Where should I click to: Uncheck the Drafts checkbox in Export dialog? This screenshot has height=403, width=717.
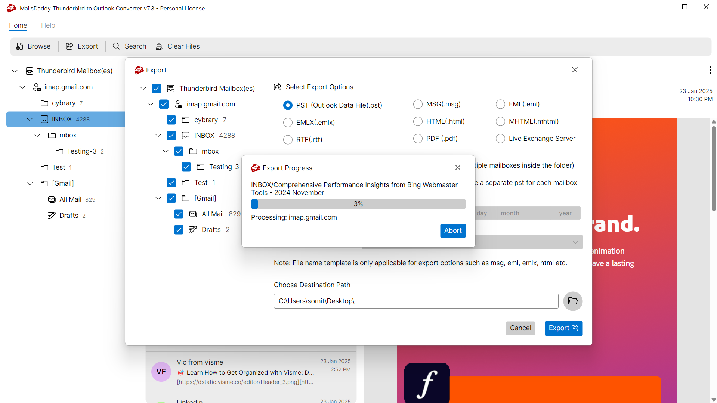(179, 230)
